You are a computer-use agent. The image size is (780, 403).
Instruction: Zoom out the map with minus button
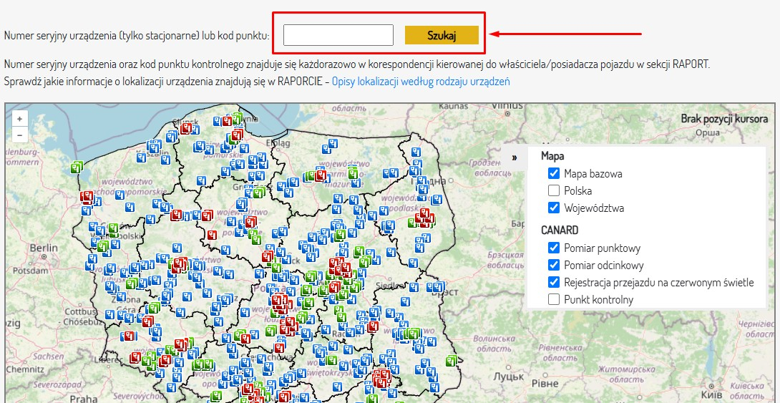(x=19, y=135)
